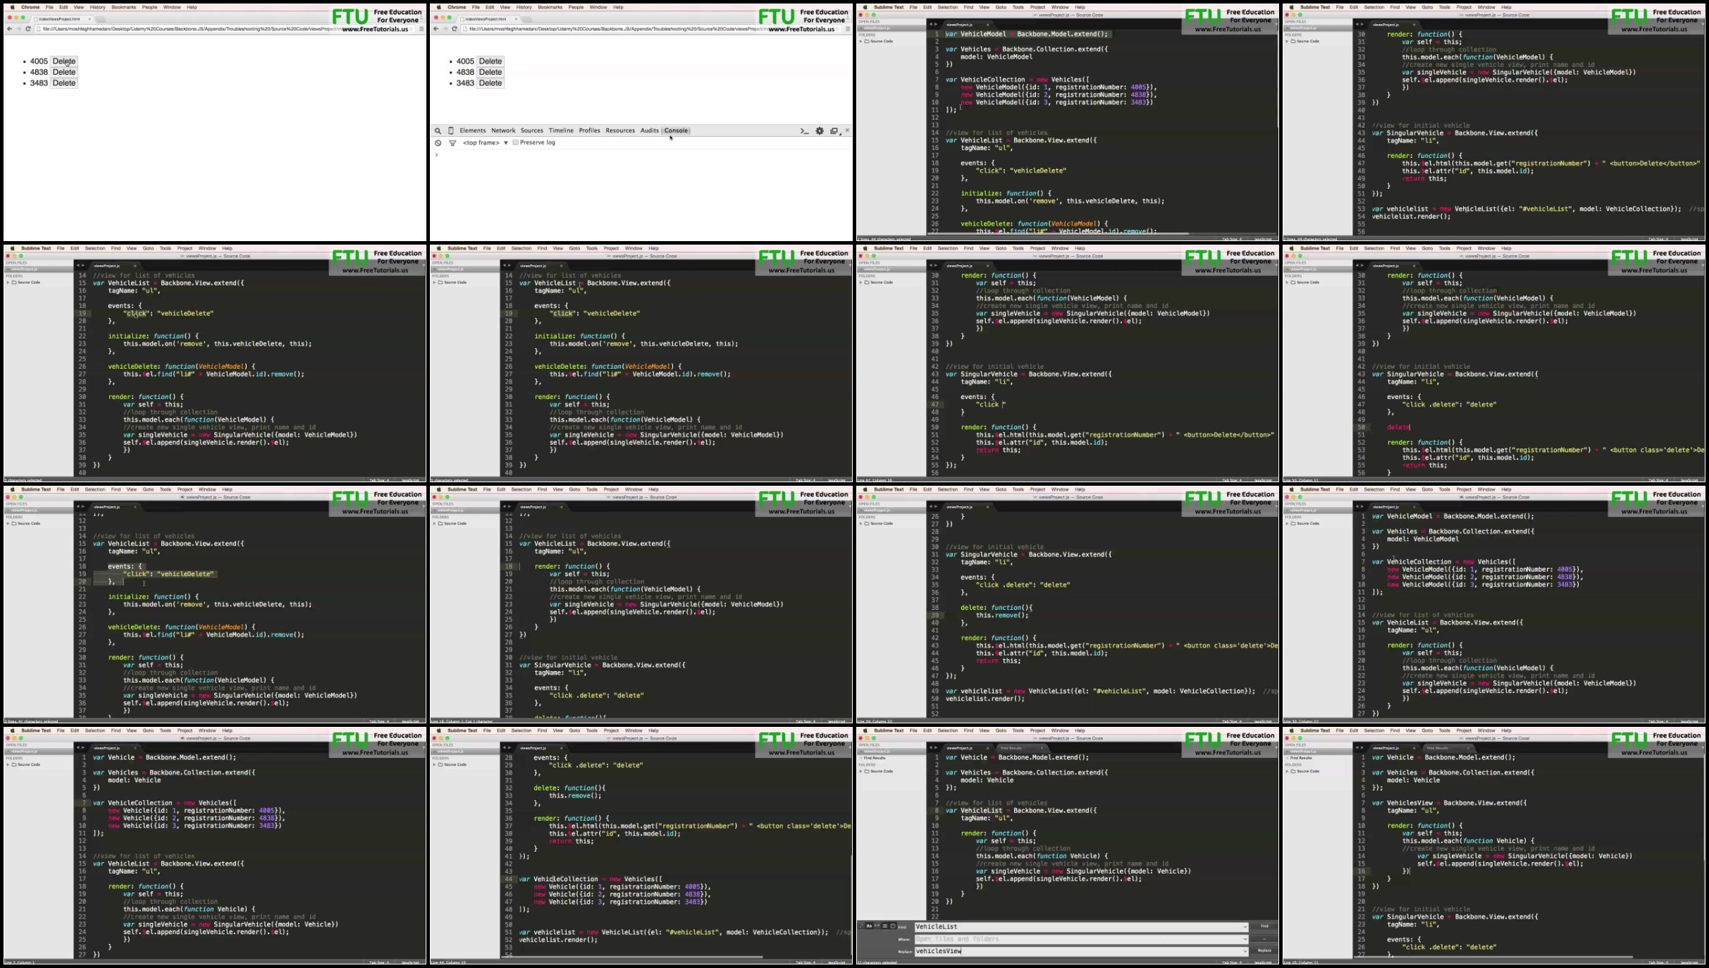This screenshot has width=1709, height=968.
Task: Switch to Profiles tab in DevTools
Action: (589, 130)
